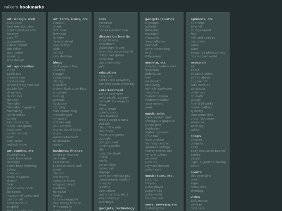This screenshot has height=211, width=282.
Task: Open the 'boing boing' blog link
Action: [x=61, y=77]
